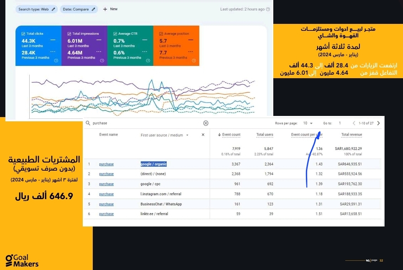
Task: Click the pencil icon on Search type: Web
Action: click(54, 9)
